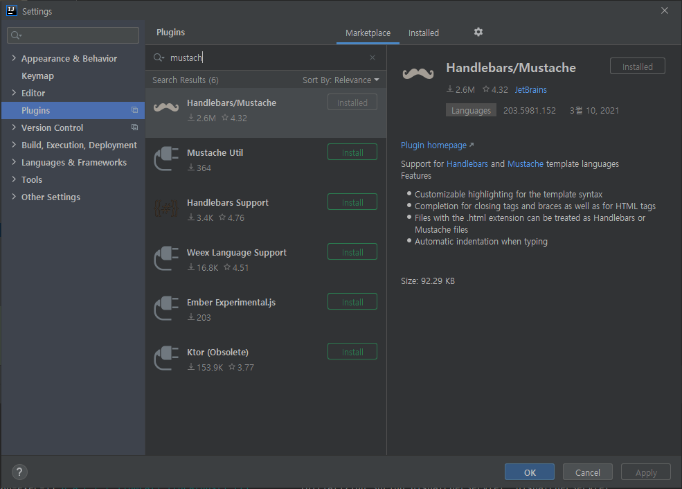Click the plugin settings gear icon
This screenshot has width=682, height=489.
[x=478, y=32]
